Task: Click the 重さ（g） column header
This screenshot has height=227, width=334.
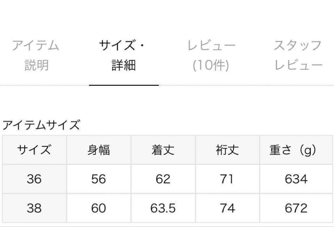Action: [293, 150]
